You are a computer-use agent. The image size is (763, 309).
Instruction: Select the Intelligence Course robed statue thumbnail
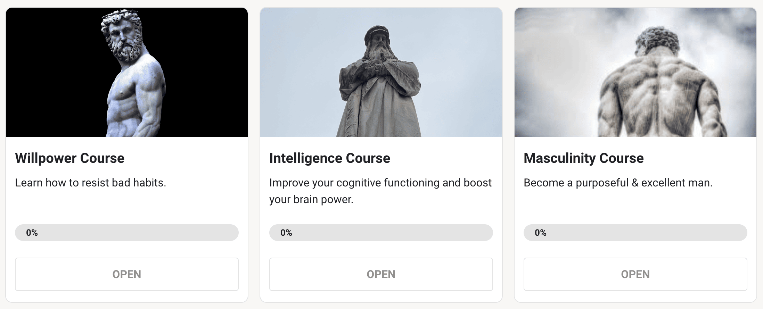coord(381,72)
